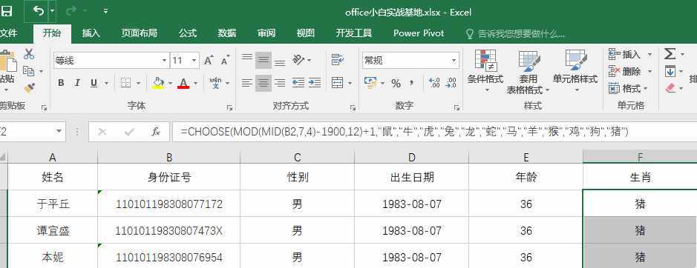Decrease decimal places
The image size is (697, 268).
(451, 83)
